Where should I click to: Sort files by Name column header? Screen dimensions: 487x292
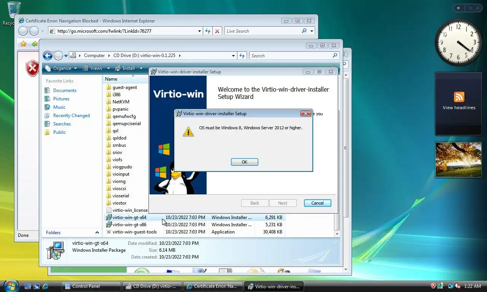[126, 79]
